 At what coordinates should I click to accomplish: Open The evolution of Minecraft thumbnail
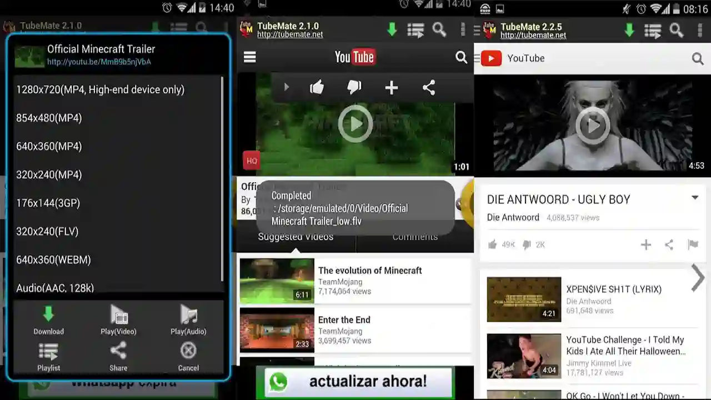point(277,281)
